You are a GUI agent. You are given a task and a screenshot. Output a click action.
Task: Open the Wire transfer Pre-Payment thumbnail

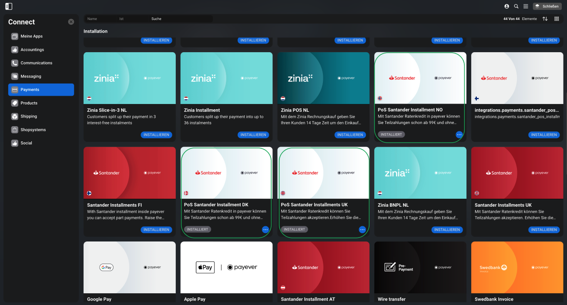click(x=420, y=267)
